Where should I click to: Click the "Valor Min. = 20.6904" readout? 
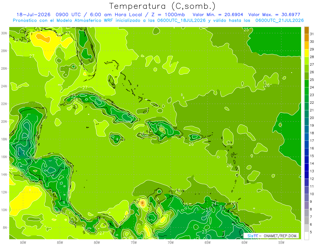click(x=219, y=15)
